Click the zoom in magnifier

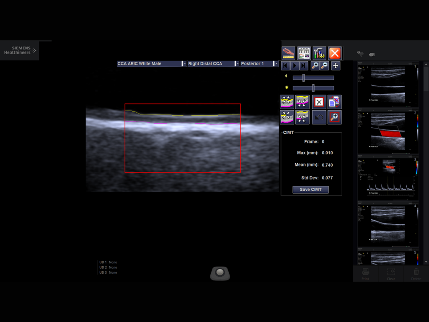pyautogui.click(x=315, y=66)
